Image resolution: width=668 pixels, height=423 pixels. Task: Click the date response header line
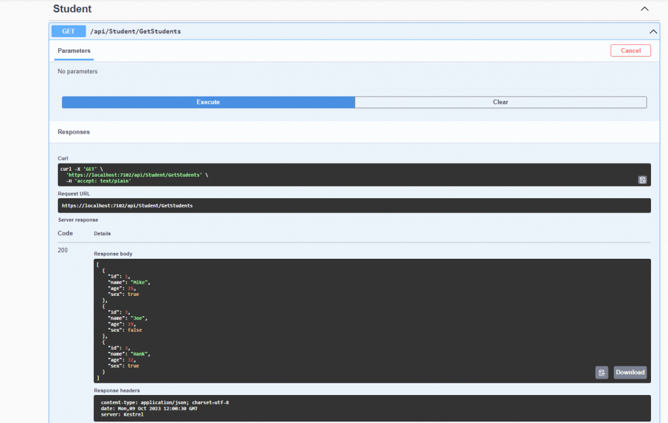(x=149, y=409)
